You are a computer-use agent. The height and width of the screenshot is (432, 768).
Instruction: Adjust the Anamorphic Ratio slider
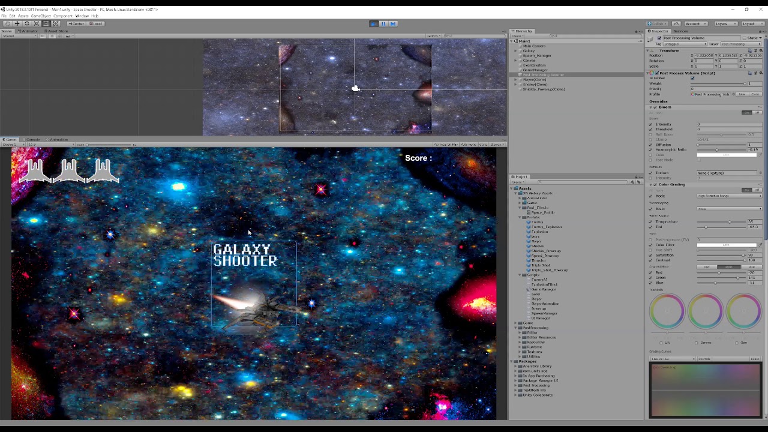point(721,149)
